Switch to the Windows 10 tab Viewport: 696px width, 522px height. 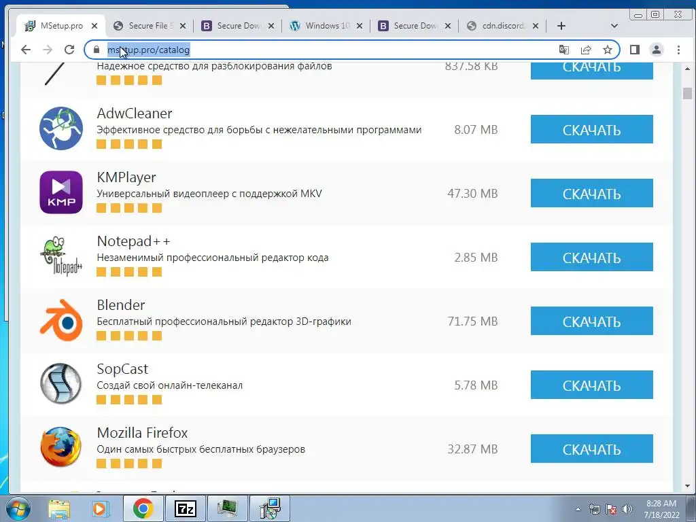pos(326,26)
